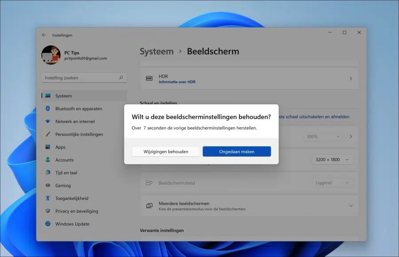This screenshot has height=257, width=399.
Task: Click the Meerdere beeldschermen icon
Action: [149, 206]
